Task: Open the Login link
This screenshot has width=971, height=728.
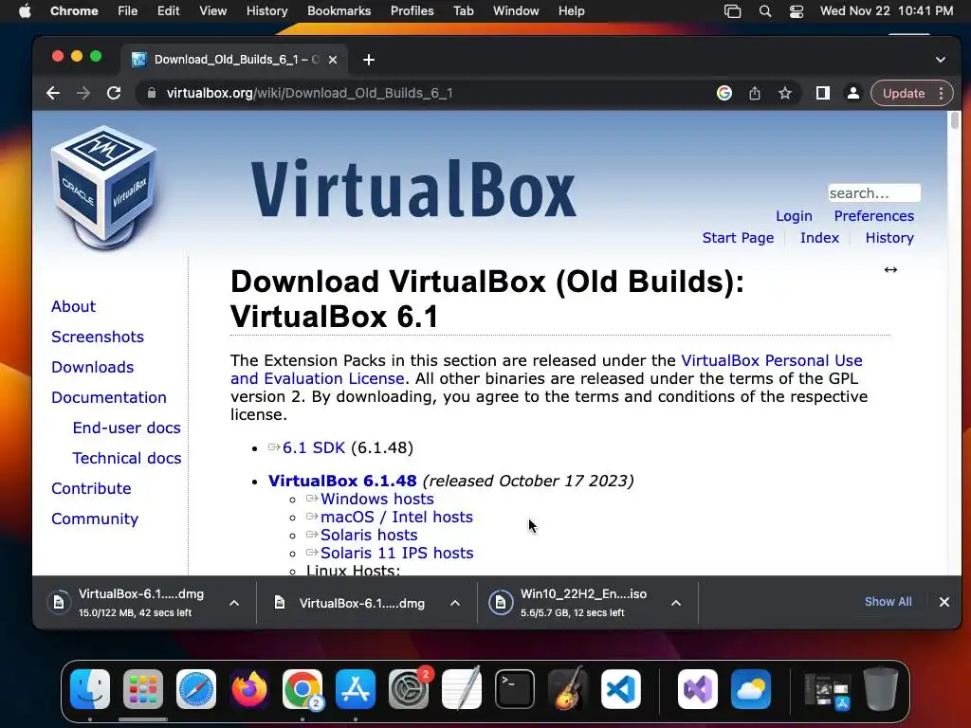Action: pos(794,216)
